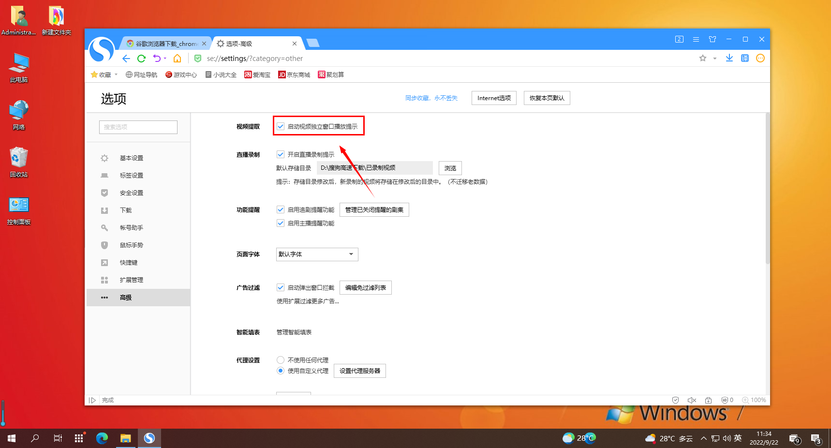Screen dimensions: 831x448
Task: Click 使用扩展过滤更多广告 link
Action: coord(308,301)
